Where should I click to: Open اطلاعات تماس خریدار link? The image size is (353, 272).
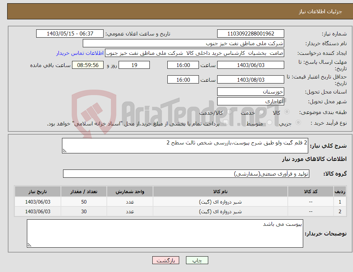click(x=80, y=53)
